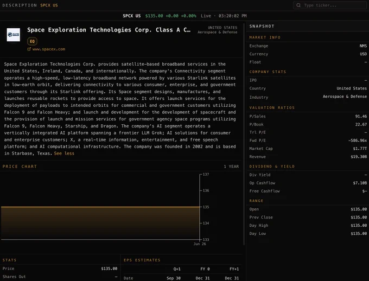
Task: Click the Free Cashflow row
Action: coord(308,191)
